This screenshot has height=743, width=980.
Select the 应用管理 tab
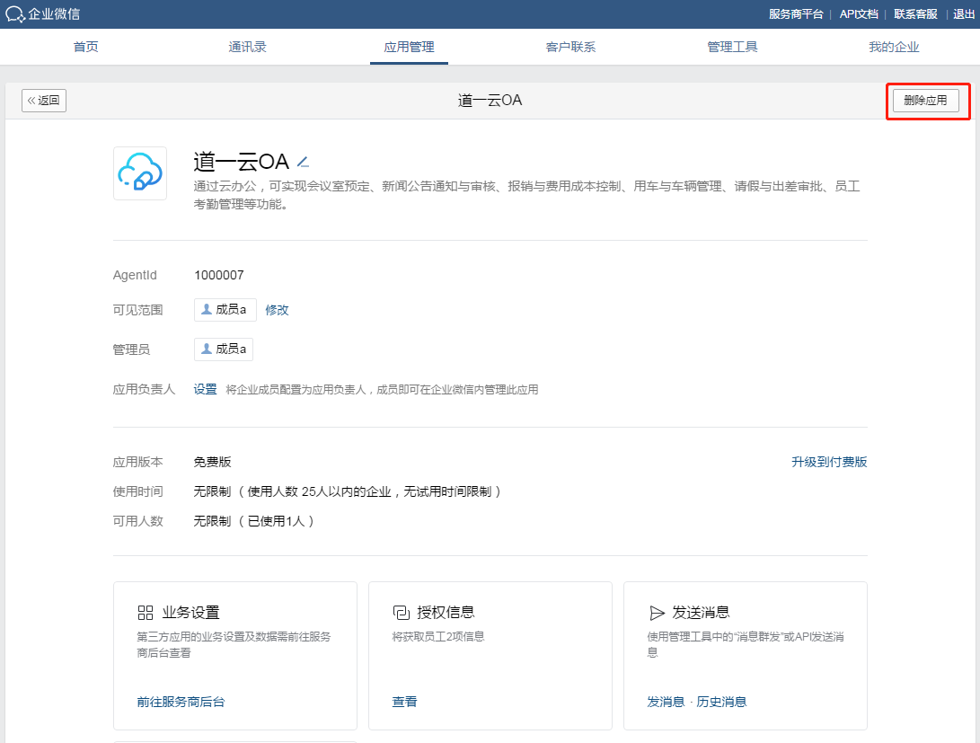coord(409,47)
